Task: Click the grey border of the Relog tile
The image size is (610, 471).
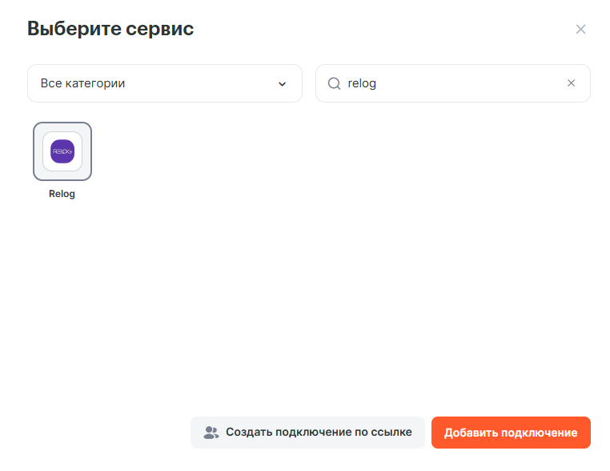Action: pos(35,151)
